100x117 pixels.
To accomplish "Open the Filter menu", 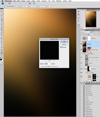I will (x=39, y=1).
